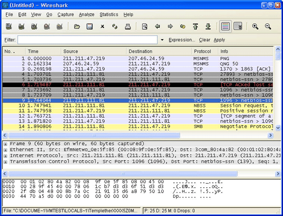
Task: Save capture file floppy icon
Action: [x=89, y=26]
